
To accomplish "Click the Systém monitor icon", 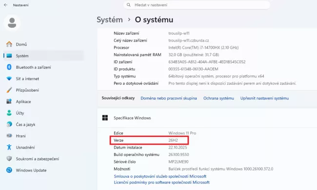I will tap(9, 56).
